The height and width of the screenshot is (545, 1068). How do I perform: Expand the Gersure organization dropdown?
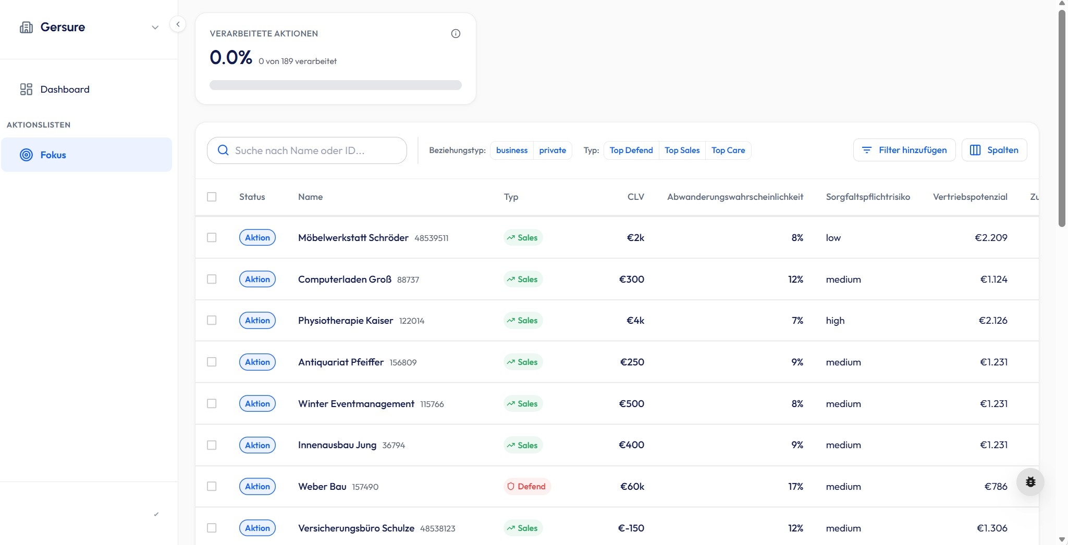coord(155,28)
